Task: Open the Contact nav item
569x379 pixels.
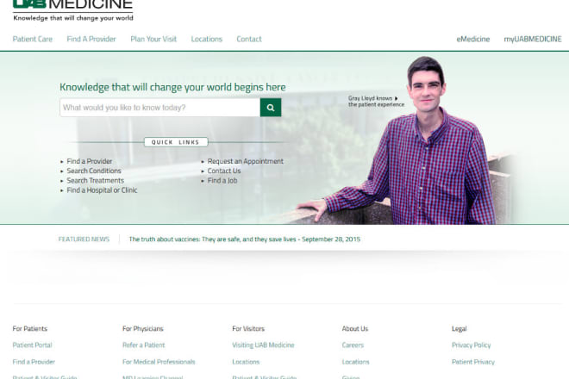Action: (249, 39)
